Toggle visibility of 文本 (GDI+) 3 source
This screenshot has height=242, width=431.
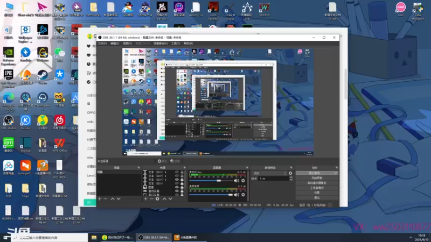click(x=177, y=176)
